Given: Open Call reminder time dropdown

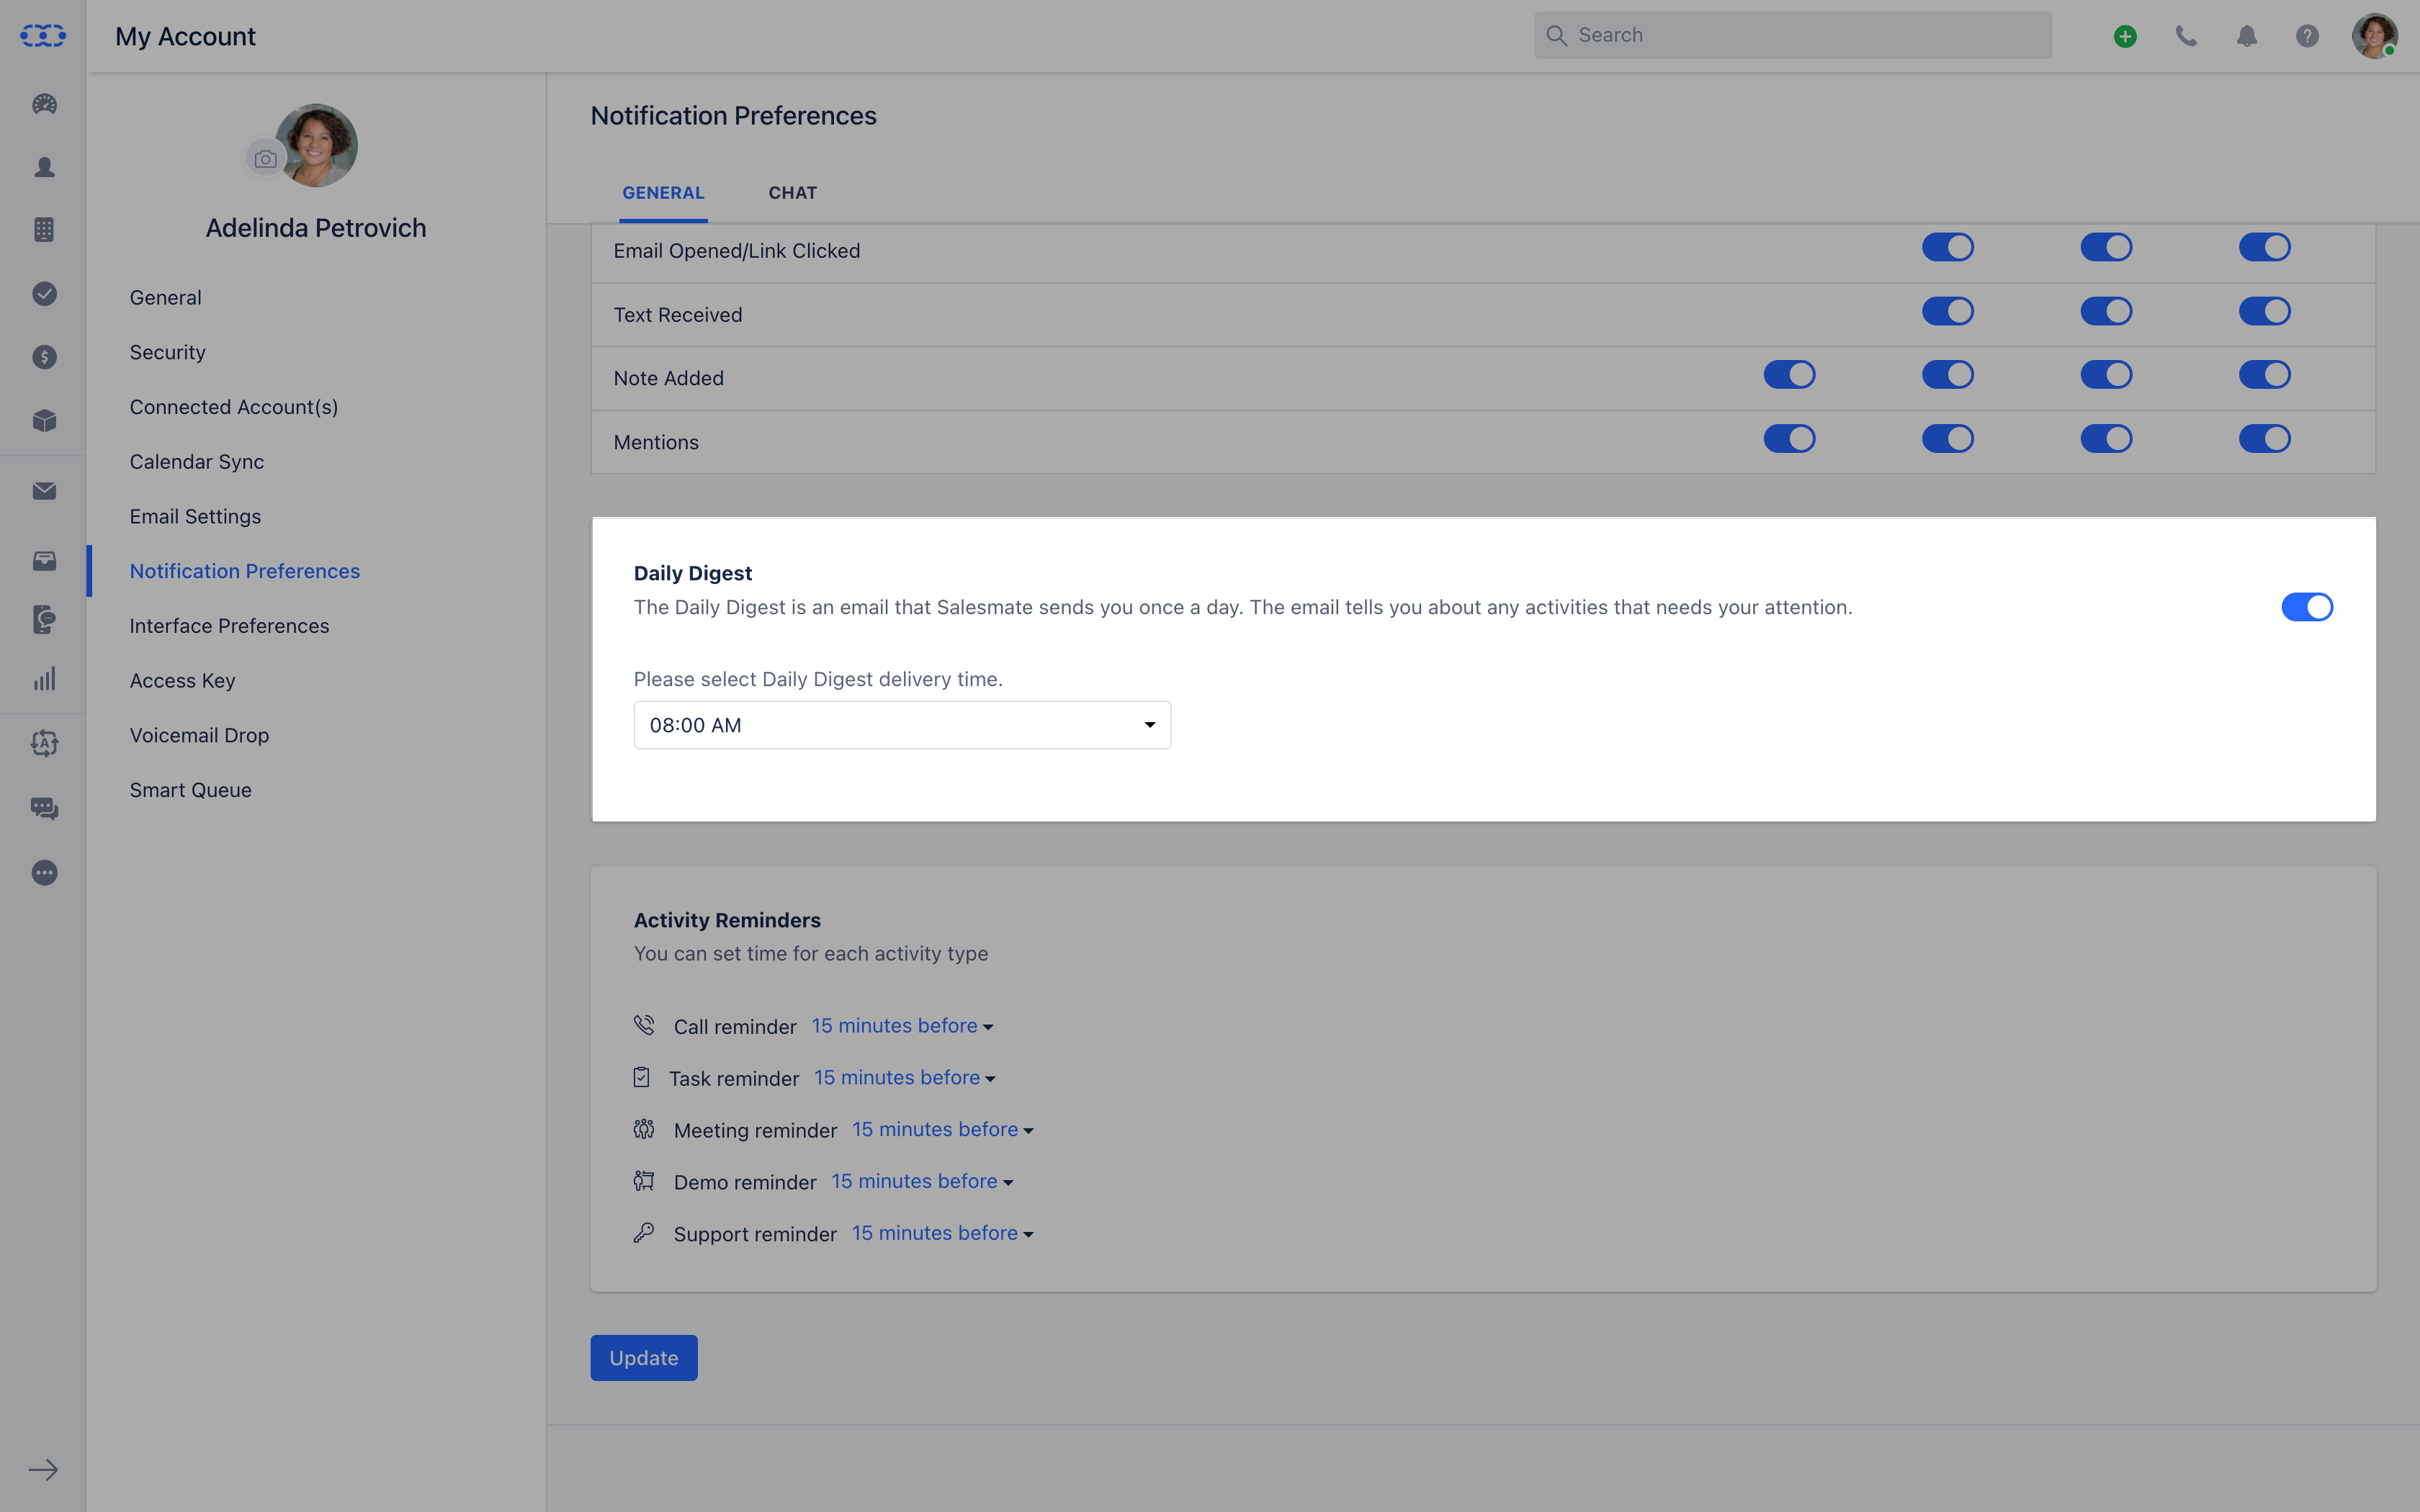Looking at the screenshot, I should click(902, 1026).
